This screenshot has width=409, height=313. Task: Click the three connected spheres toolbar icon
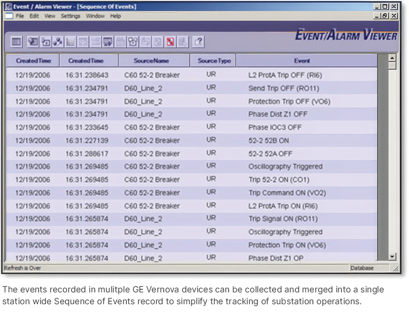(x=58, y=42)
